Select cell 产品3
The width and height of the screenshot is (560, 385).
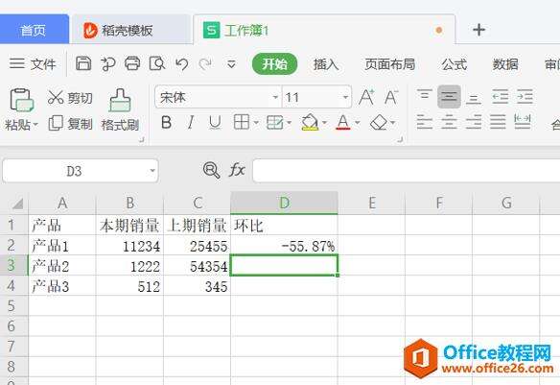pos(62,286)
